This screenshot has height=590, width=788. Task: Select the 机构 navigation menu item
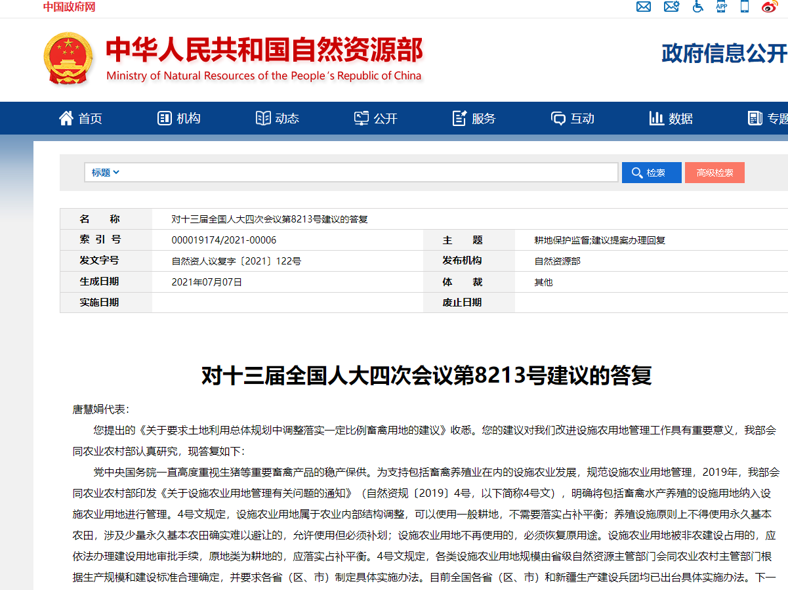click(x=179, y=118)
